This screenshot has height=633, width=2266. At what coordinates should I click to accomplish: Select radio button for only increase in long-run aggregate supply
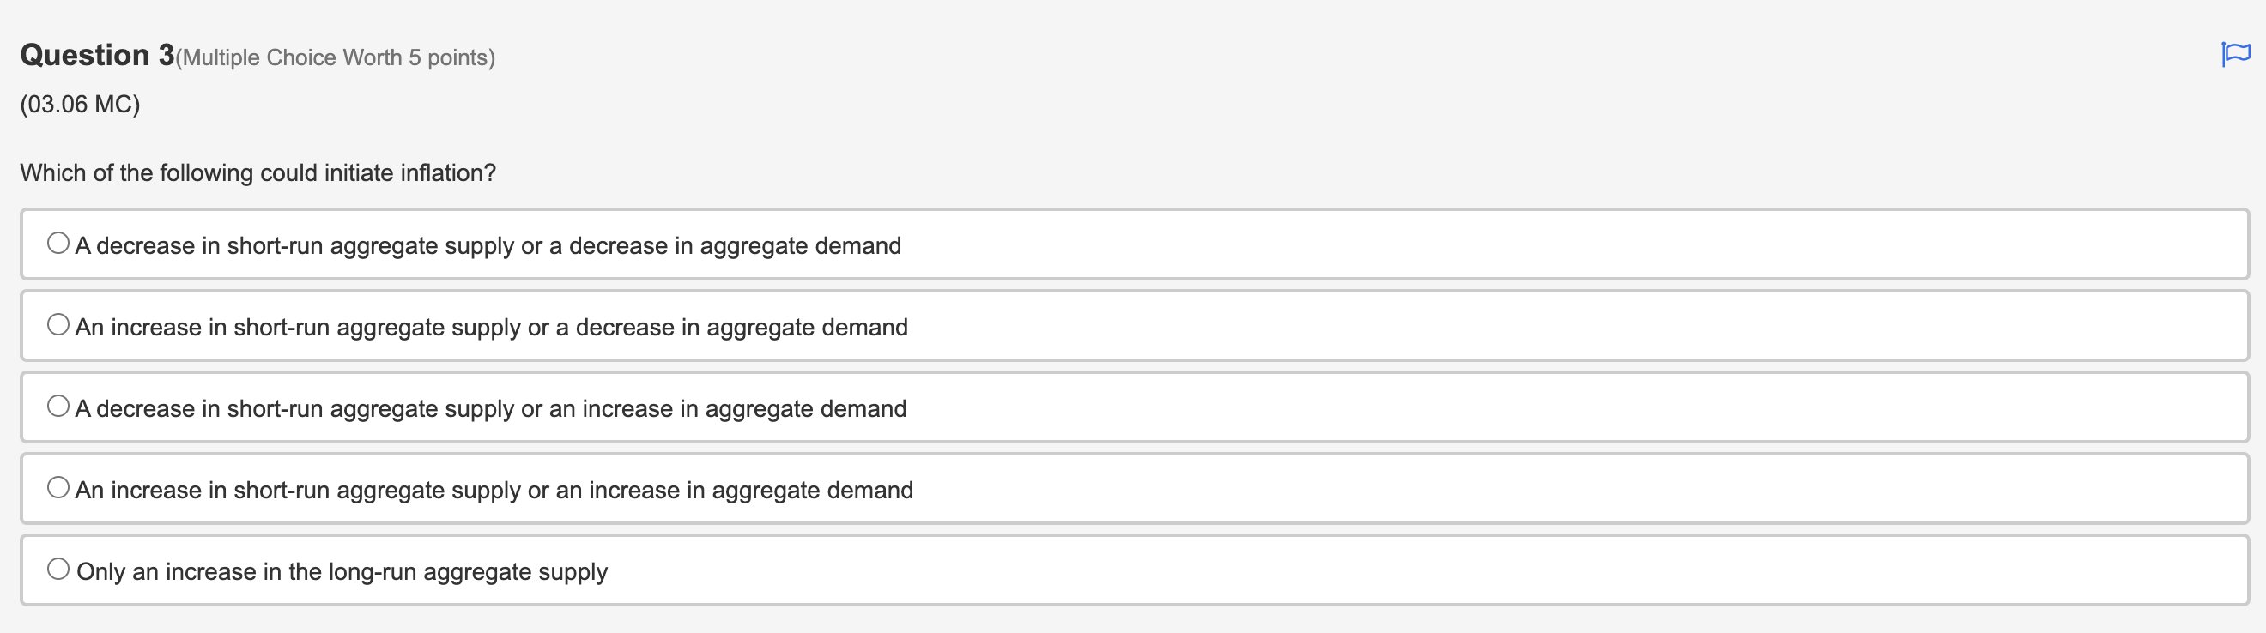pos(58,568)
